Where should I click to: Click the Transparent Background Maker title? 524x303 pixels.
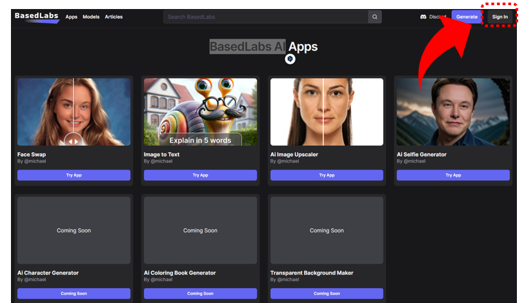coord(312,273)
